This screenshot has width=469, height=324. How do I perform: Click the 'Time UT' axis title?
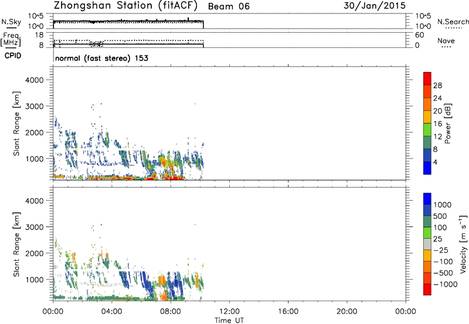point(229,320)
